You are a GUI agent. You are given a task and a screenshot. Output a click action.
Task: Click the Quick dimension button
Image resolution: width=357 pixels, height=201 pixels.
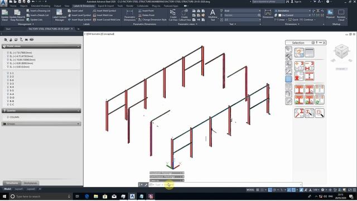tap(293, 20)
